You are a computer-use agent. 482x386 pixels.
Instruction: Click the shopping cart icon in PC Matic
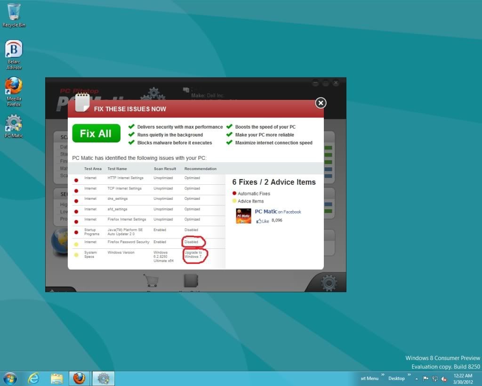pos(151,280)
